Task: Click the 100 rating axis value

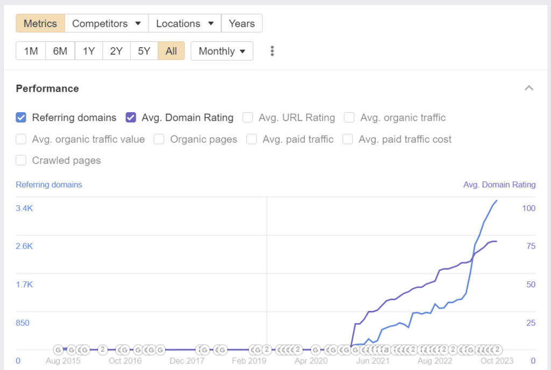Action: coord(528,208)
